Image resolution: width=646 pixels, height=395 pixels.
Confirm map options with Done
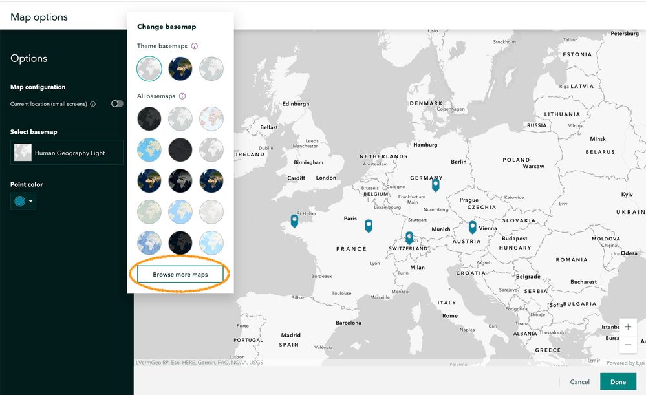pos(618,382)
